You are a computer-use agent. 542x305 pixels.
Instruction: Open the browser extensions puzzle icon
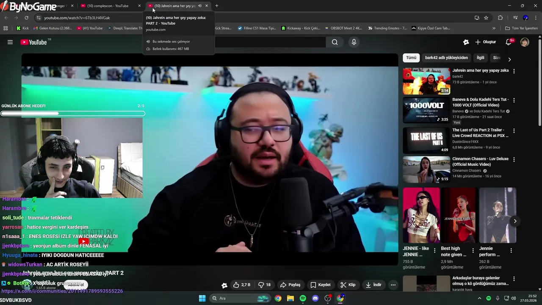click(501, 18)
